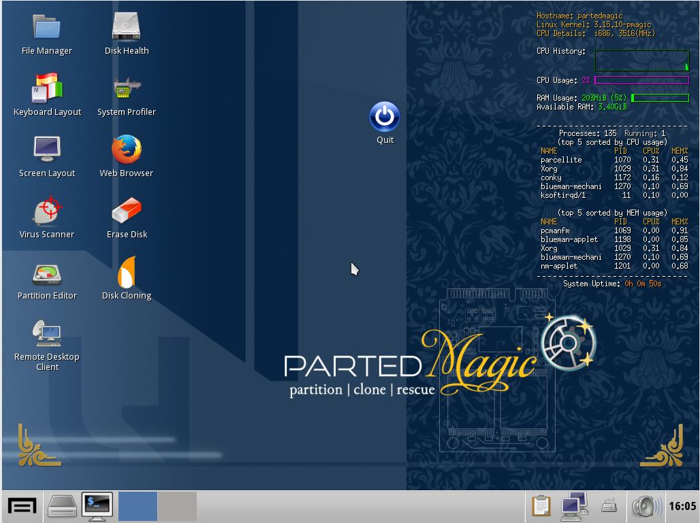
Task: Switch to the second (grey) workspace
Action: click(x=177, y=506)
